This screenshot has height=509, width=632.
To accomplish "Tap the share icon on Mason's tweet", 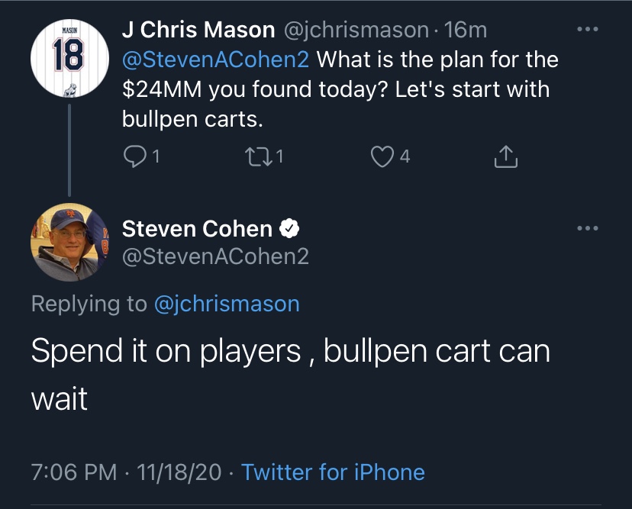I will (x=506, y=156).
